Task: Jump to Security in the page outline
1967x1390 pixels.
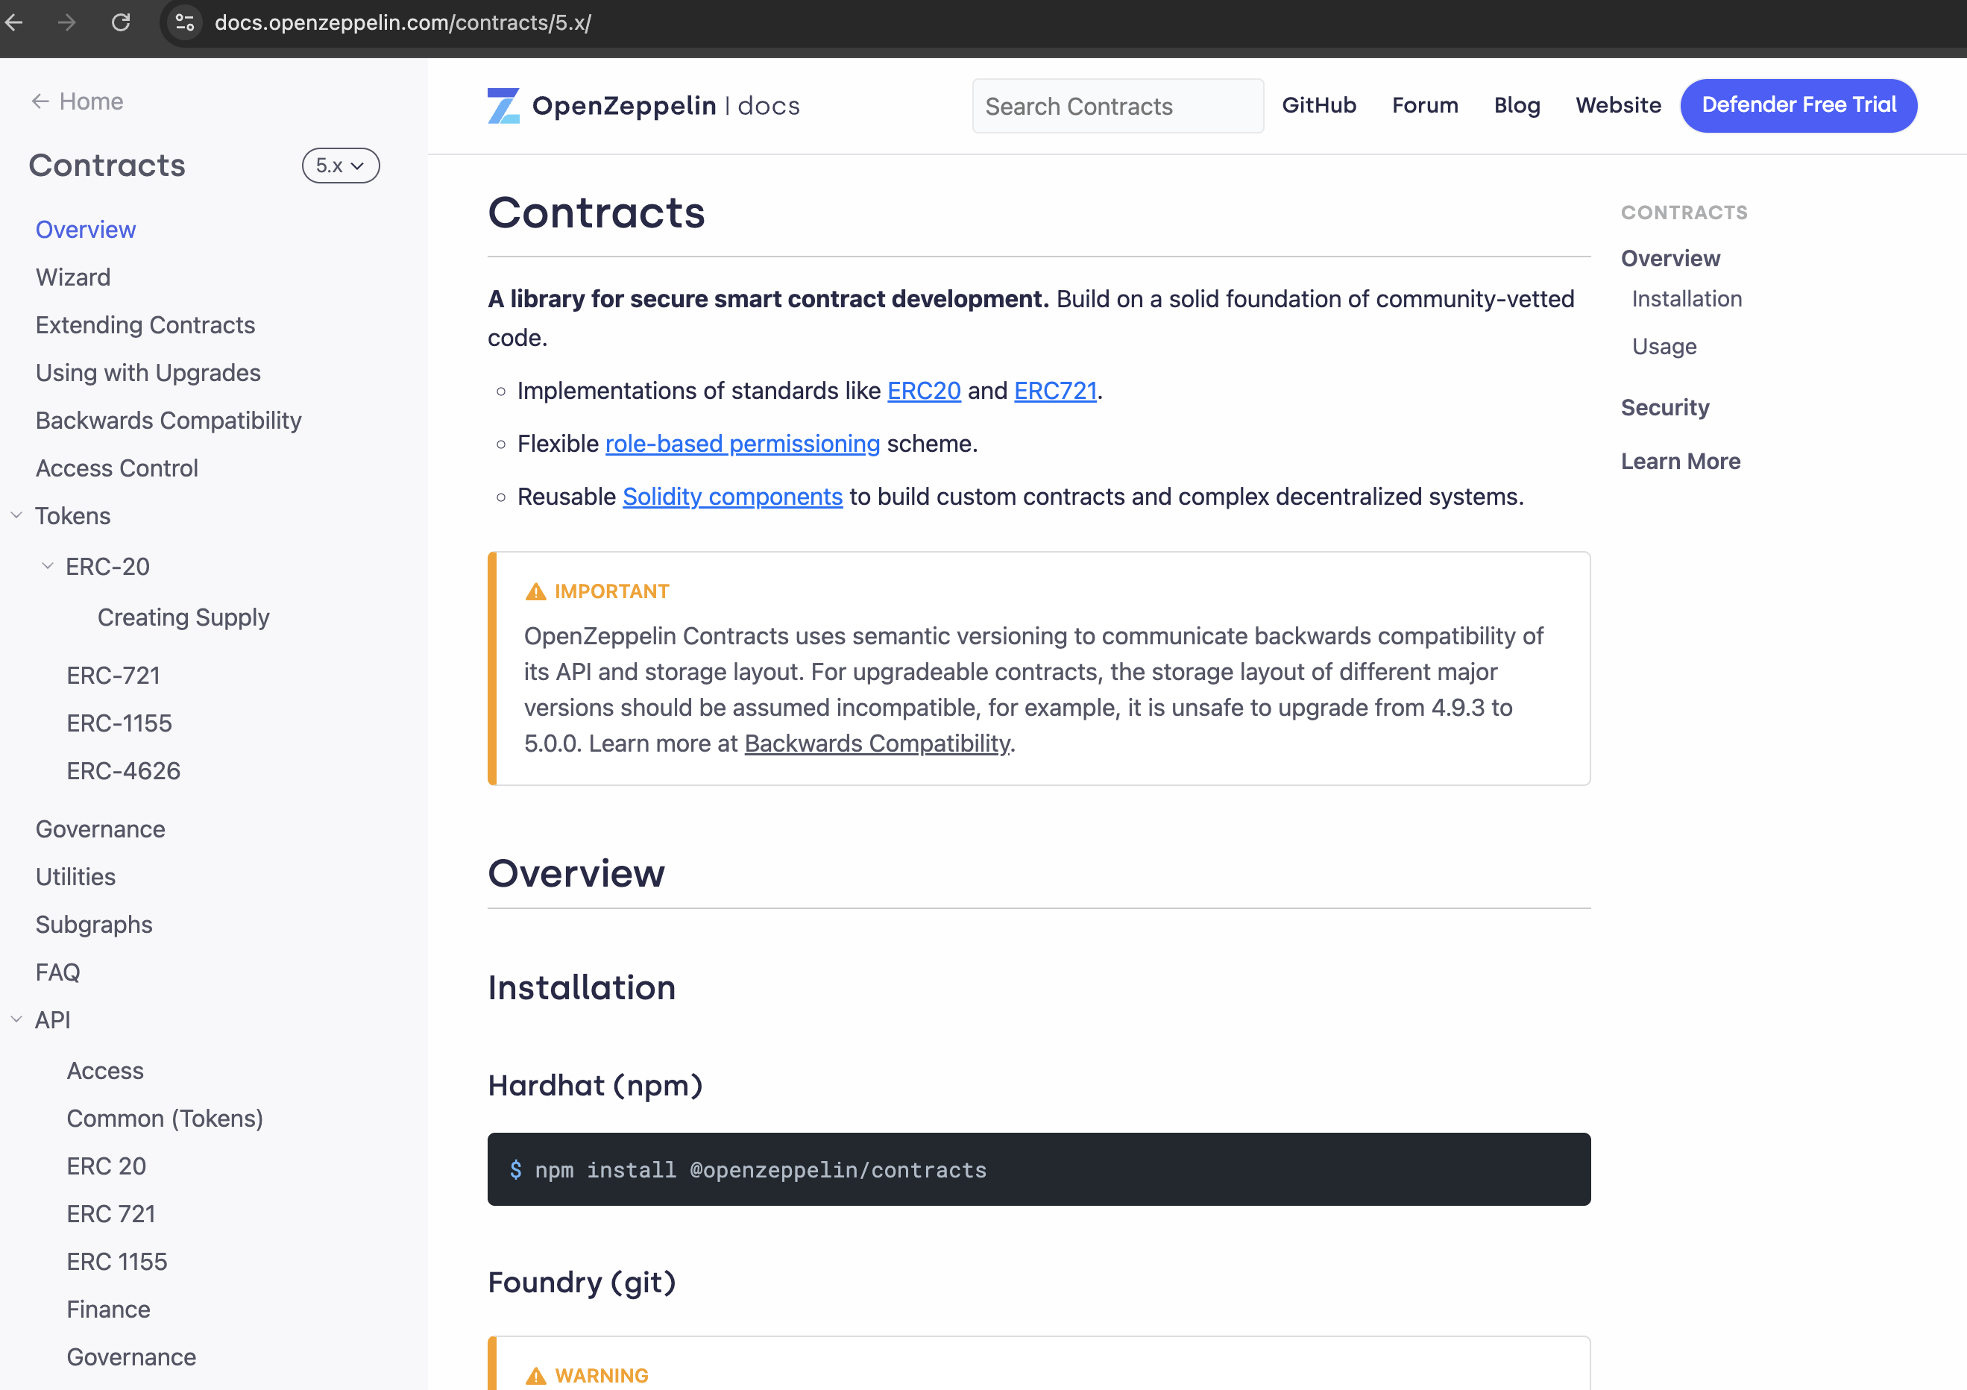Action: 1664,408
